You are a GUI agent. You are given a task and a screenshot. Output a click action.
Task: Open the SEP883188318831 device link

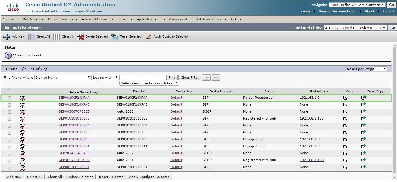point(74,167)
